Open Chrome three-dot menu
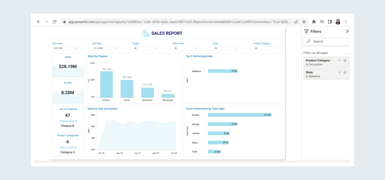 point(346,22)
